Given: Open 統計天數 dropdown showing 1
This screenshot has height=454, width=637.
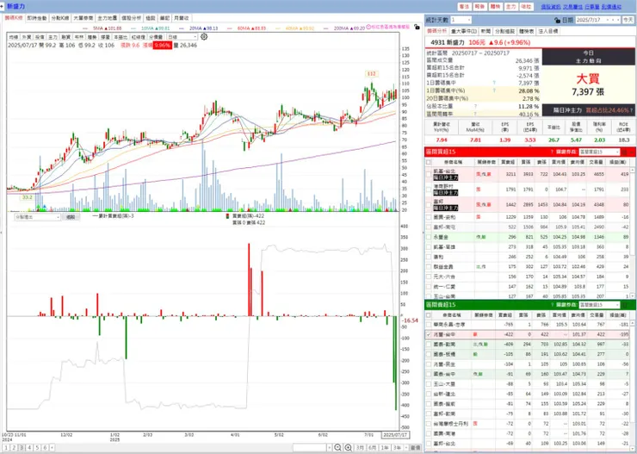Looking at the screenshot, I should tap(461, 20).
